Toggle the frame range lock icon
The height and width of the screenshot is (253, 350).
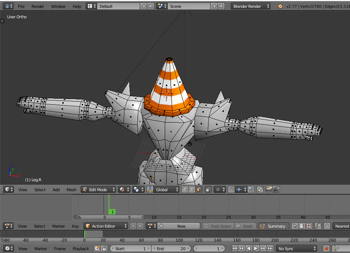[x=104, y=249]
